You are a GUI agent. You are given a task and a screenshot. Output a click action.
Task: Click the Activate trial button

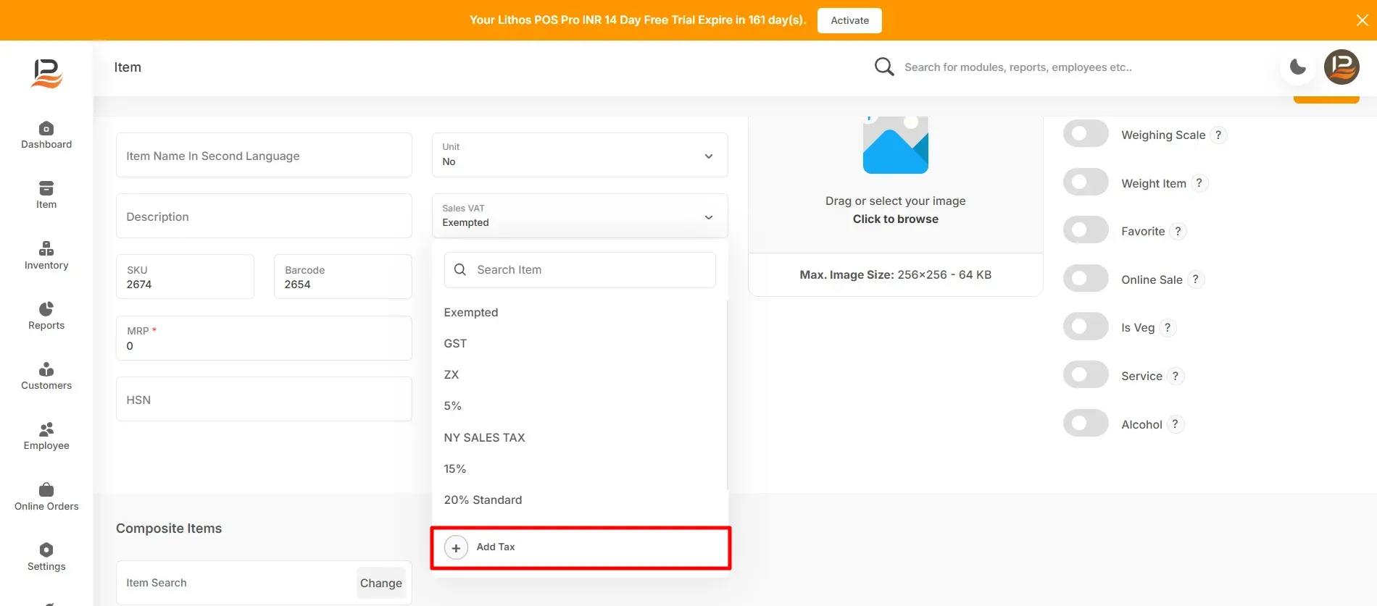849,20
